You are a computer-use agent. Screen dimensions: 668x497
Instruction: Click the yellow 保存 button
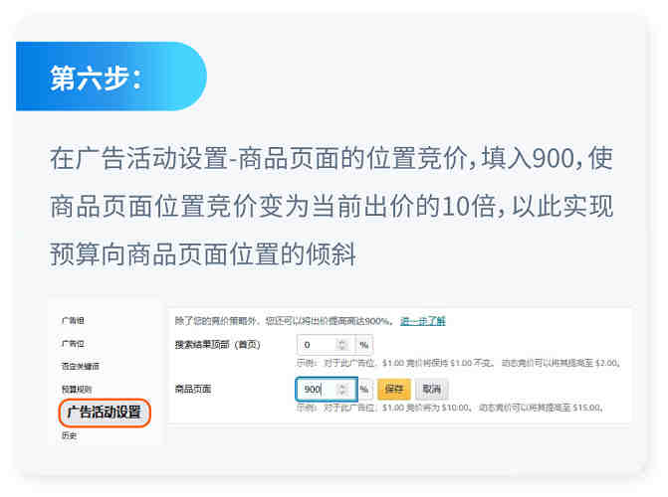[394, 389]
